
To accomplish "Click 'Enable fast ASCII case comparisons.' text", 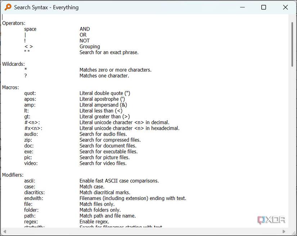I will [x=119, y=181].
